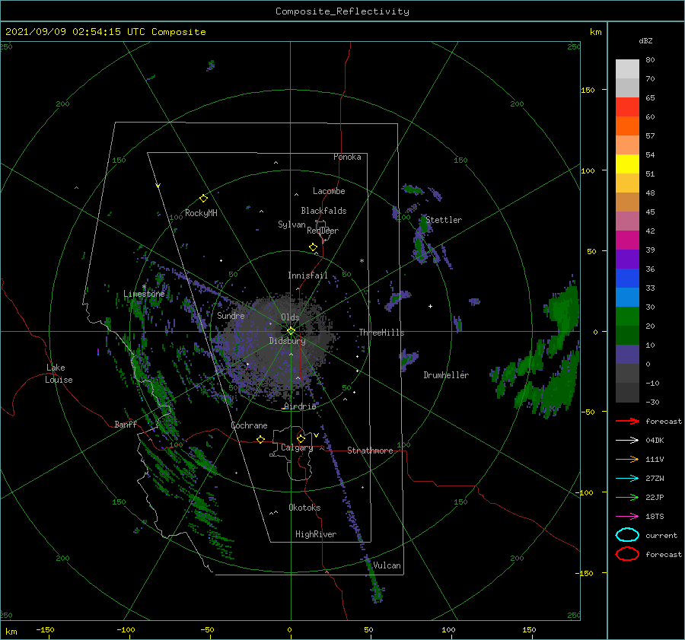Click the Calgary city label
This screenshot has height=640, width=685.
[297, 447]
